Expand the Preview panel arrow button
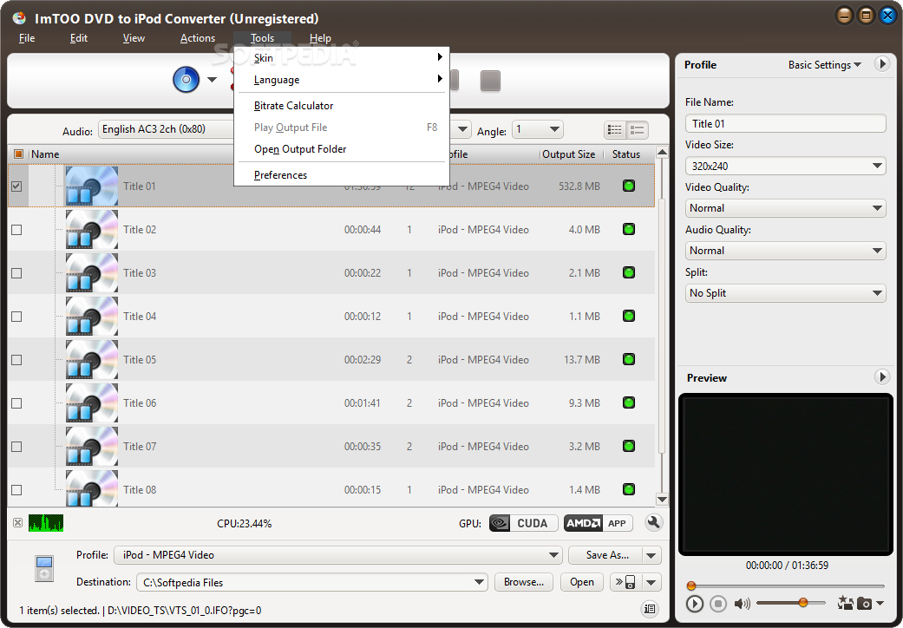 881,377
